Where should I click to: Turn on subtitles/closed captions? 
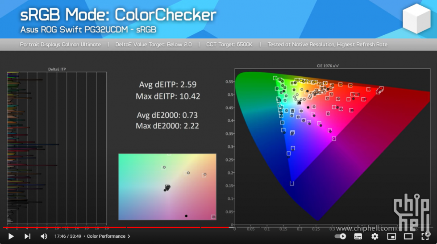point(358,236)
